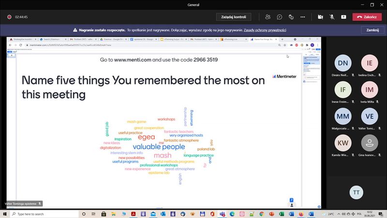Click Zażądaj kontroli button
The width and height of the screenshot is (387, 218).
234,17
